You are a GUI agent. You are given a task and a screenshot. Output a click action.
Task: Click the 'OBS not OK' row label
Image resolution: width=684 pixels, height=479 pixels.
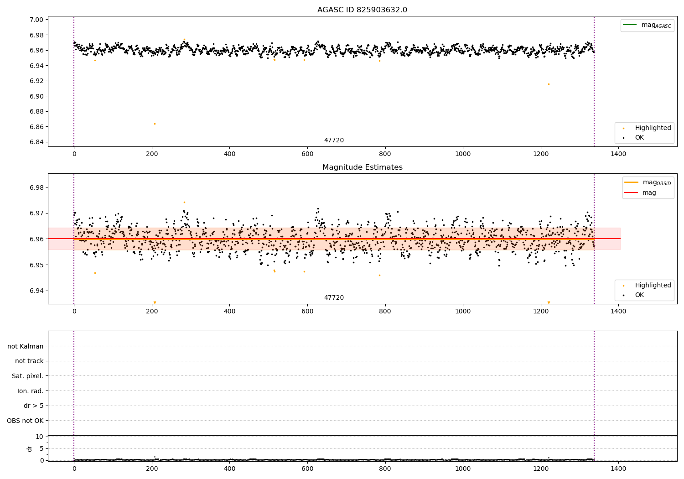25,421
